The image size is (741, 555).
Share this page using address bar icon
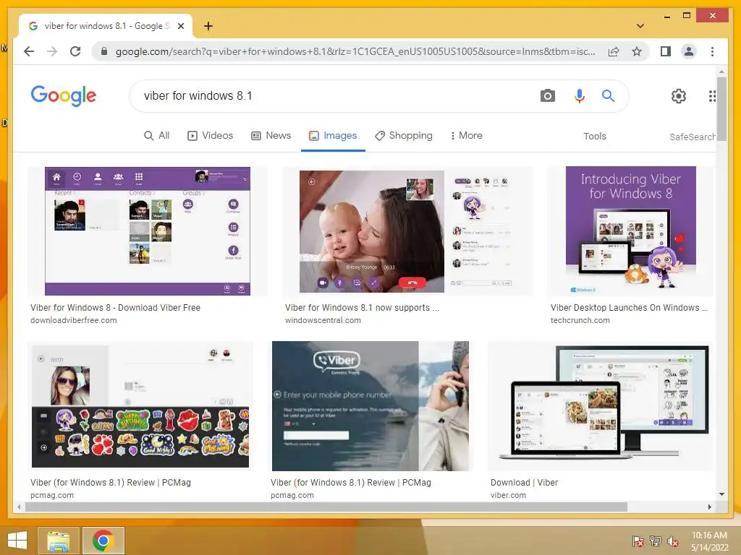(614, 51)
